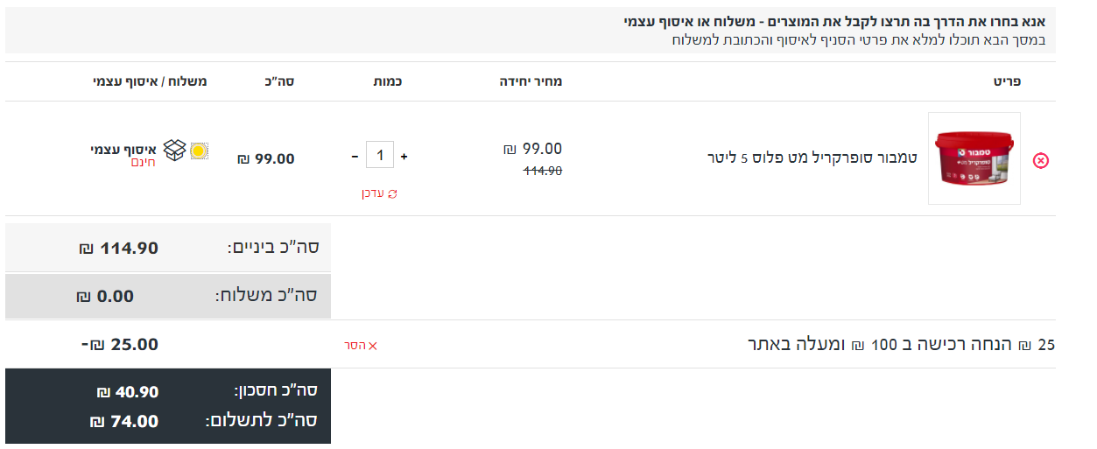Open the Tambour paint bucket thumbnail
1097x449 pixels.
coord(974,158)
